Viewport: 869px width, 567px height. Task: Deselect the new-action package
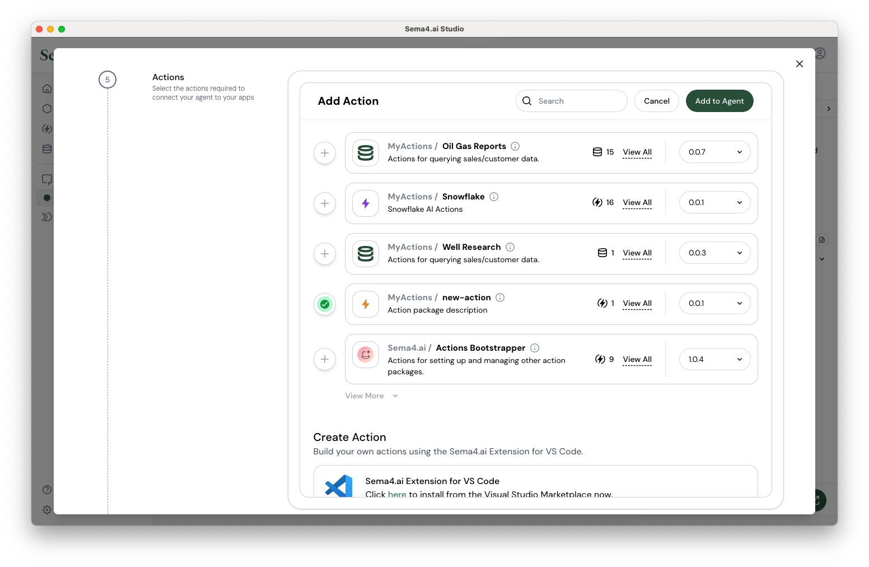(x=325, y=304)
